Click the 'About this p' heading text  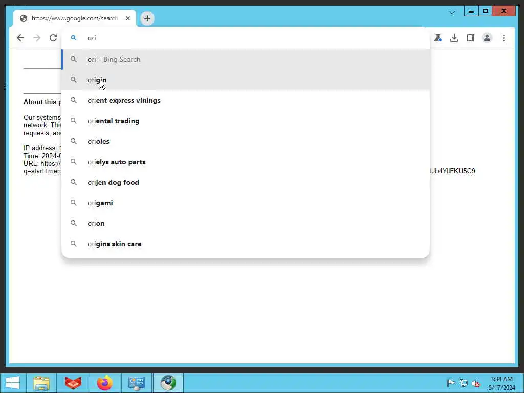tap(42, 102)
